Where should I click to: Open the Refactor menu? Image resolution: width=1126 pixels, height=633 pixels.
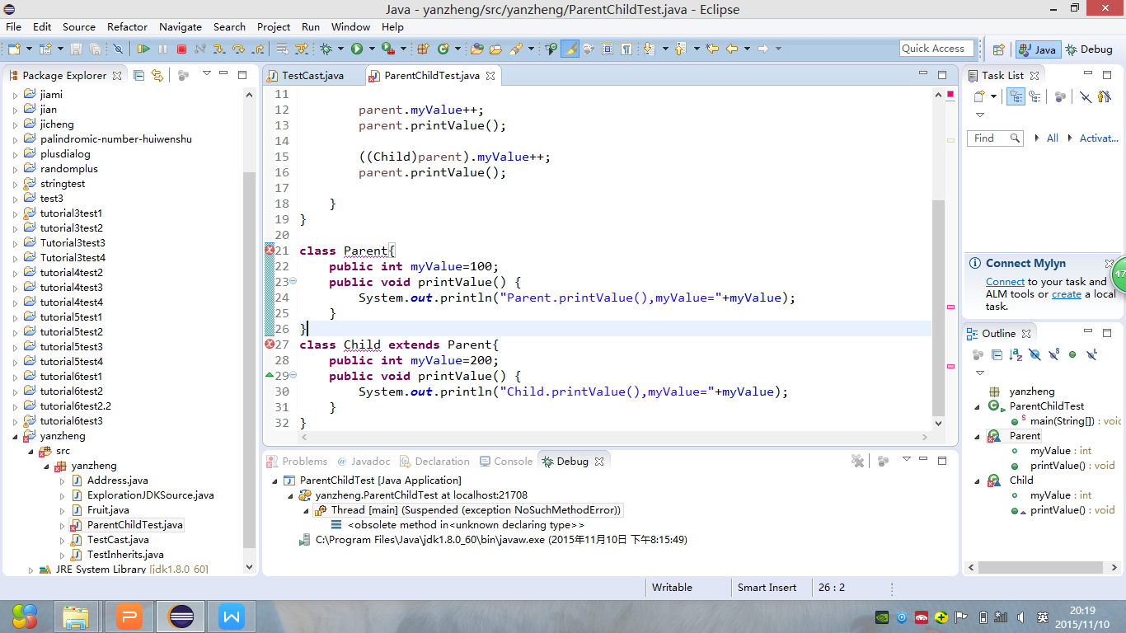[x=128, y=26]
